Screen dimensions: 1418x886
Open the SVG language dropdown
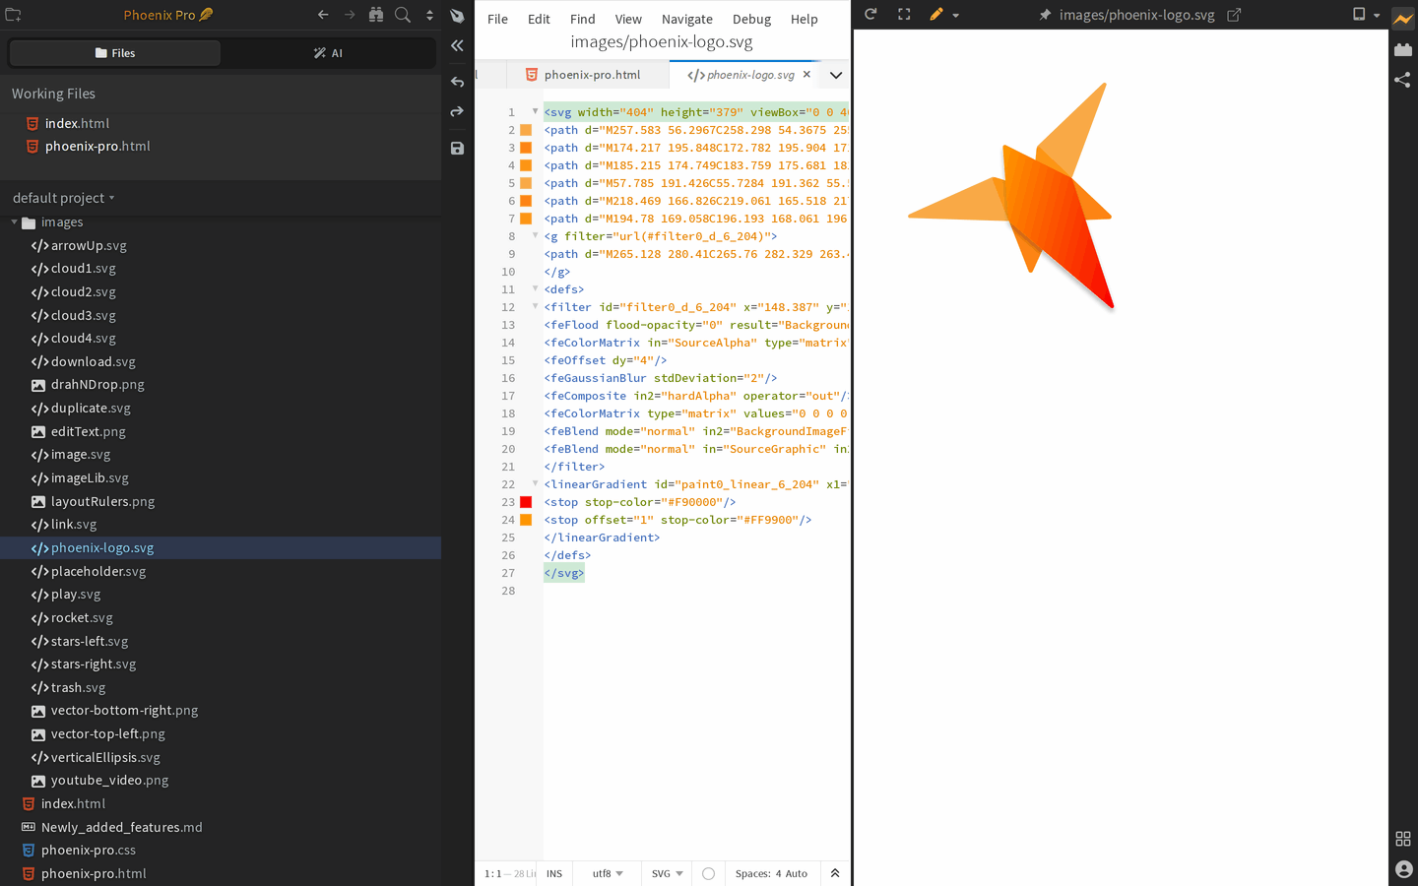[x=667, y=873]
